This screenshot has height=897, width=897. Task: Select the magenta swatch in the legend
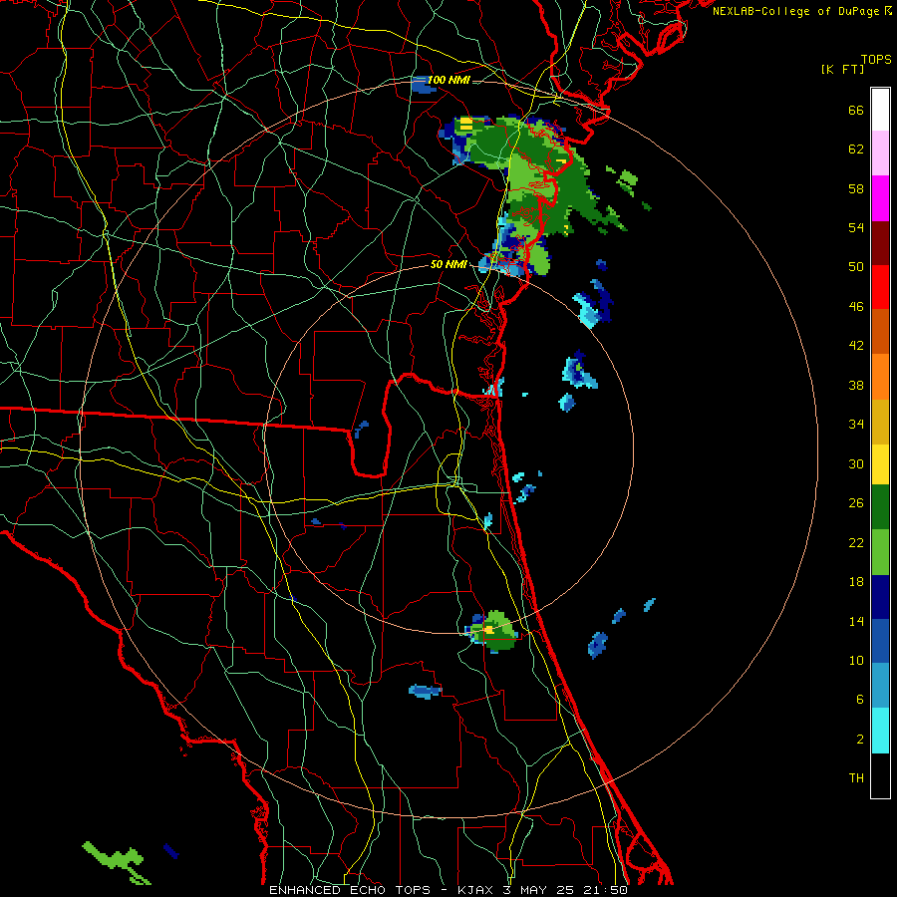pyautogui.click(x=880, y=198)
